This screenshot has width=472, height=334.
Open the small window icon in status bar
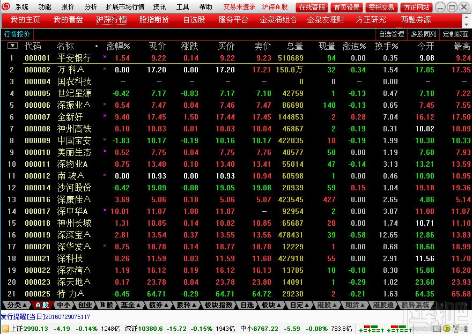pyautogui.click(x=437, y=328)
